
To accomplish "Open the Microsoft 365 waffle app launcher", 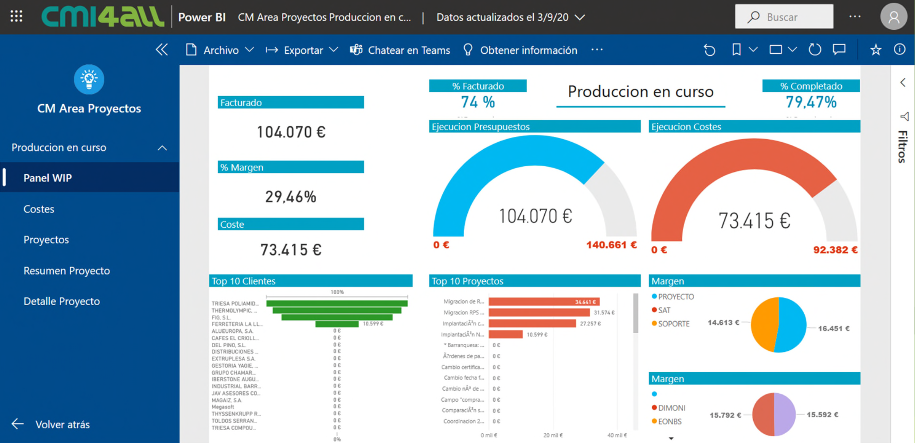I will pyautogui.click(x=16, y=17).
